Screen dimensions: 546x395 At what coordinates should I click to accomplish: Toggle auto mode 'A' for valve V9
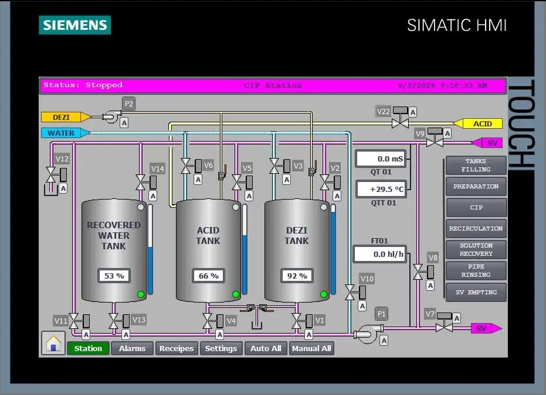coord(447,133)
